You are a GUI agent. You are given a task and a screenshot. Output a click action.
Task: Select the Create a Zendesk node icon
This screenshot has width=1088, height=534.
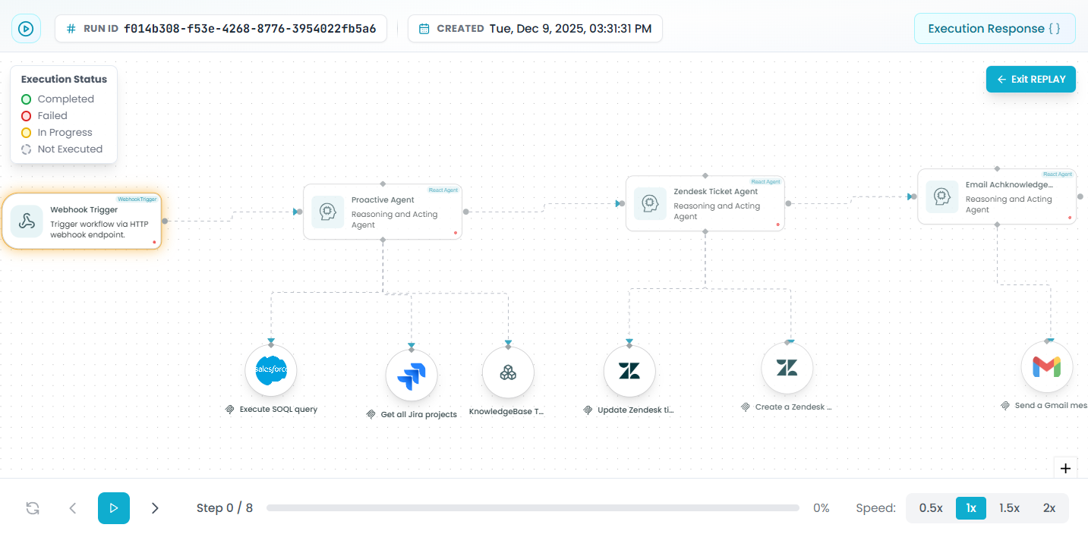(787, 369)
